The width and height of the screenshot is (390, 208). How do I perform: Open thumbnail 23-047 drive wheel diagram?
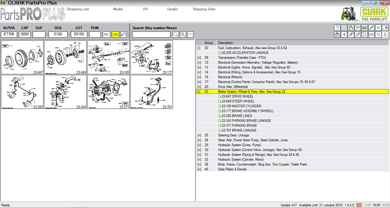tap(22, 58)
